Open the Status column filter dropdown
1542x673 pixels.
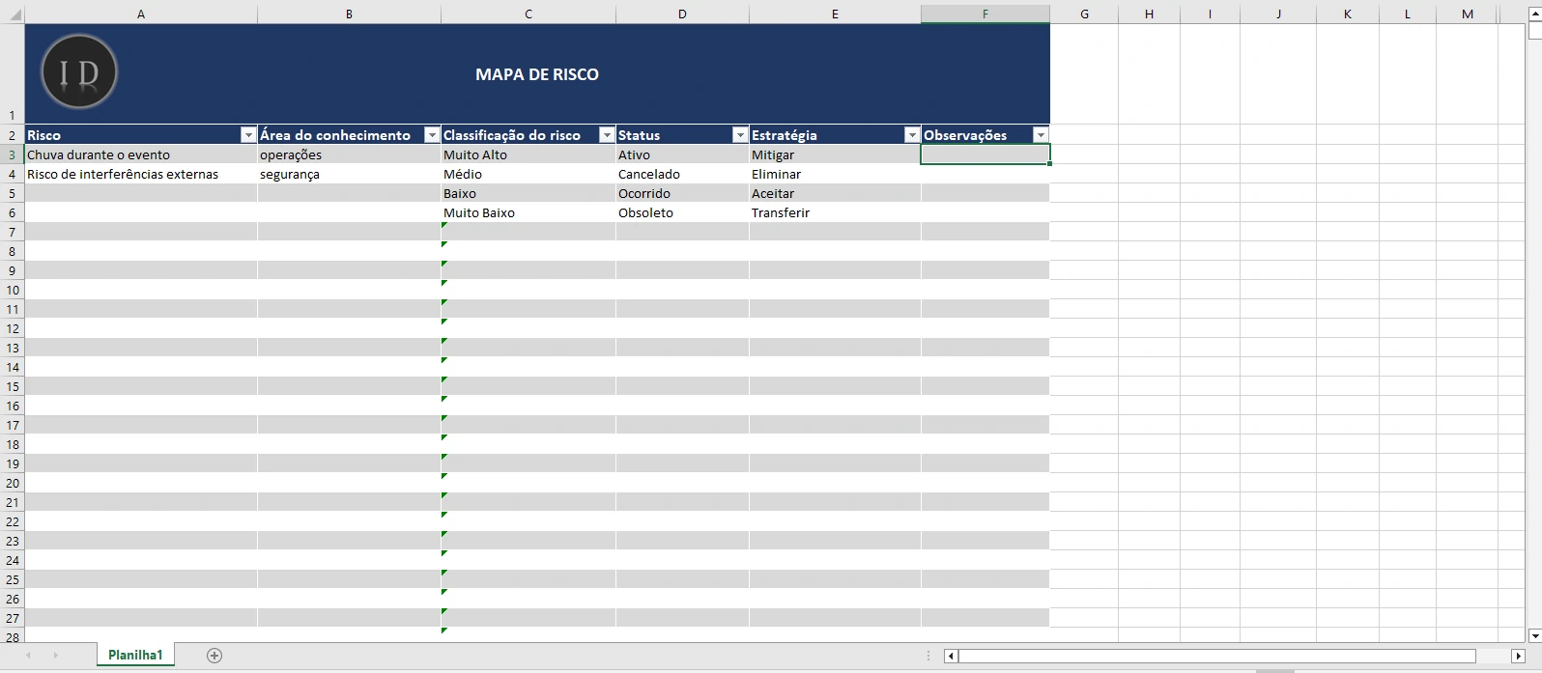click(740, 135)
